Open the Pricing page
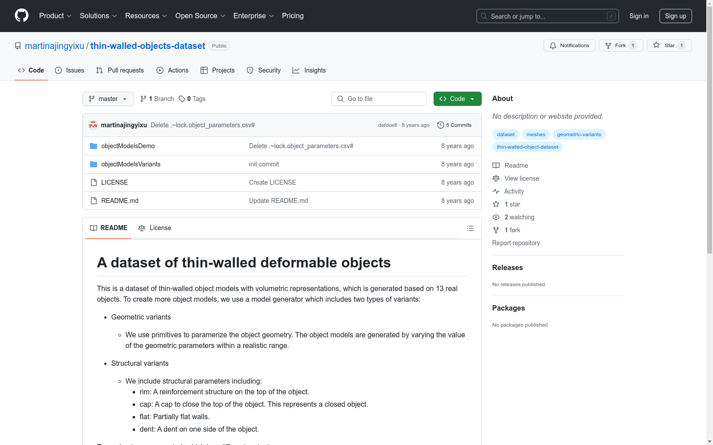713x445 pixels. [x=293, y=16]
